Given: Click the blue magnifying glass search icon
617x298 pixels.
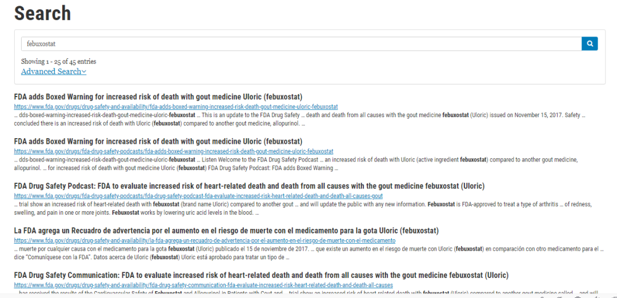Looking at the screenshot, I should click(x=590, y=43).
